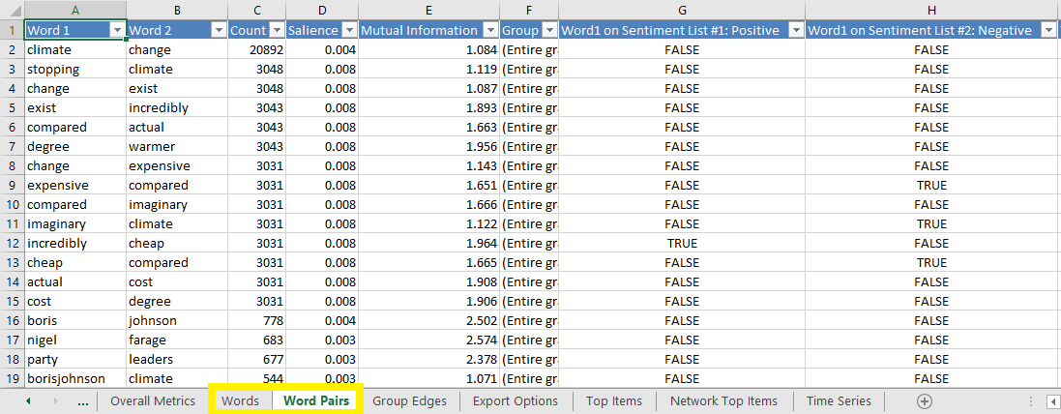1061x414 pixels.
Task: Open the Word 1 filter dropdown
Action: tap(117, 30)
